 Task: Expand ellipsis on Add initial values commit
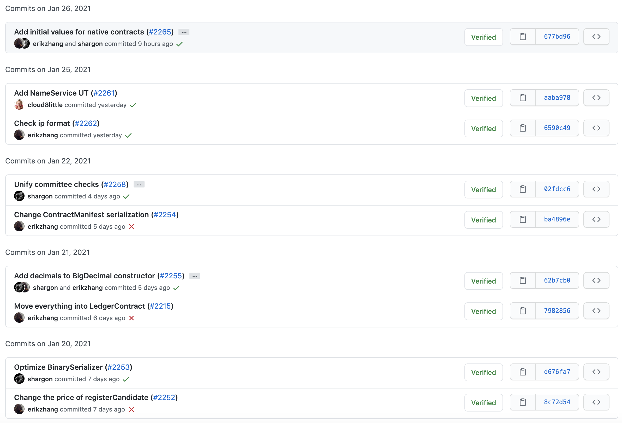[184, 32]
